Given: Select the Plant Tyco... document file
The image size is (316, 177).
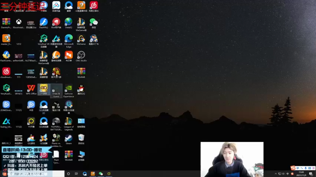Looking at the screenshot, I should click(x=56, y=157).
